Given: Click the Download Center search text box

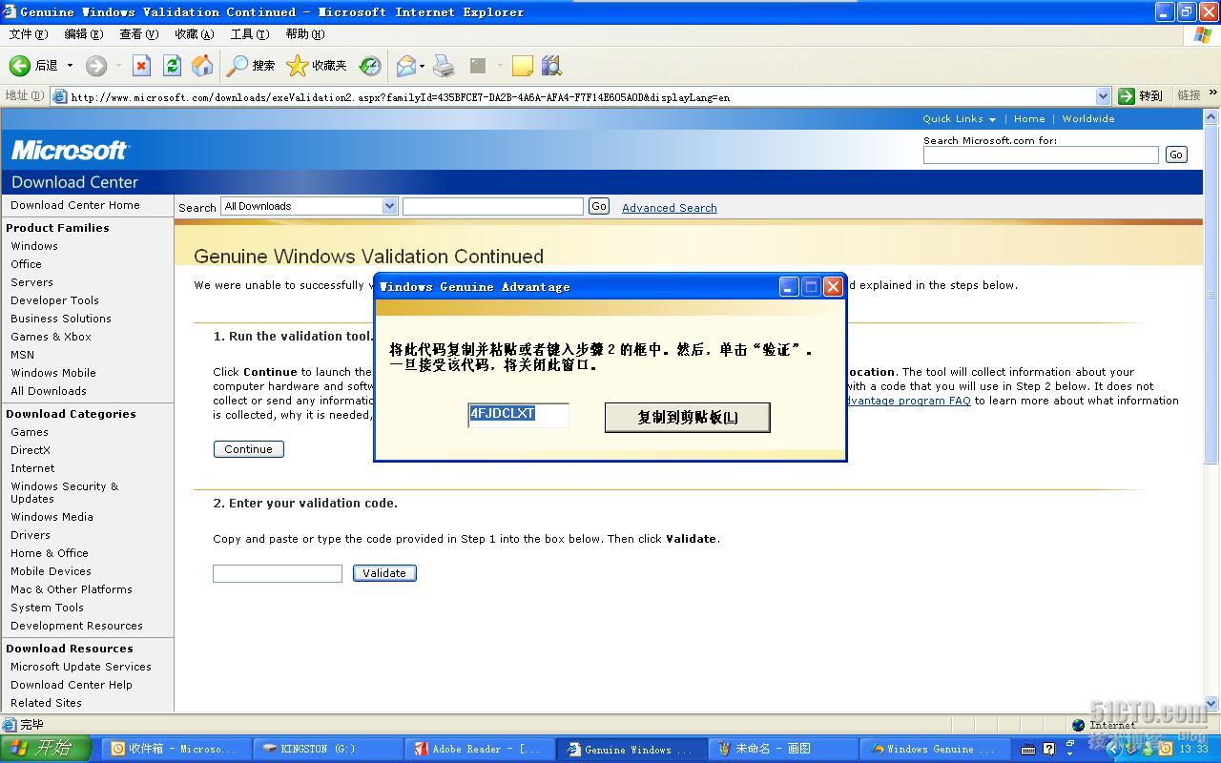Looking at the screenshot, I should [x=492, y=206].
